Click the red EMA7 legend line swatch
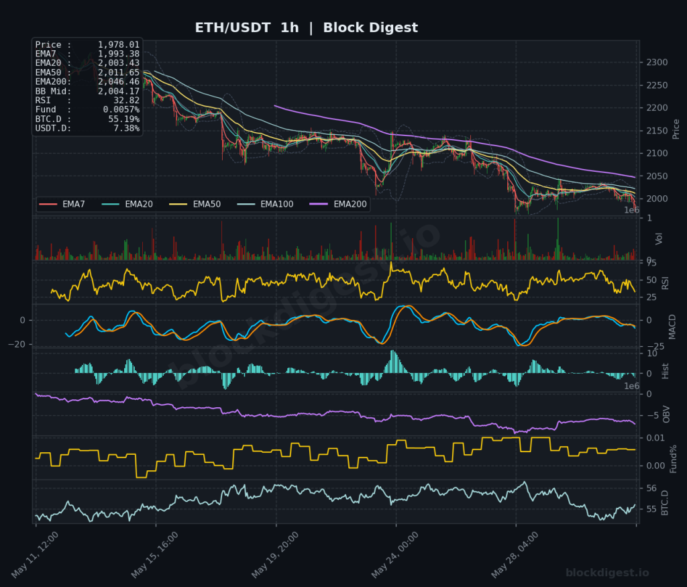The image size is (687, 587). click(48, 204)
